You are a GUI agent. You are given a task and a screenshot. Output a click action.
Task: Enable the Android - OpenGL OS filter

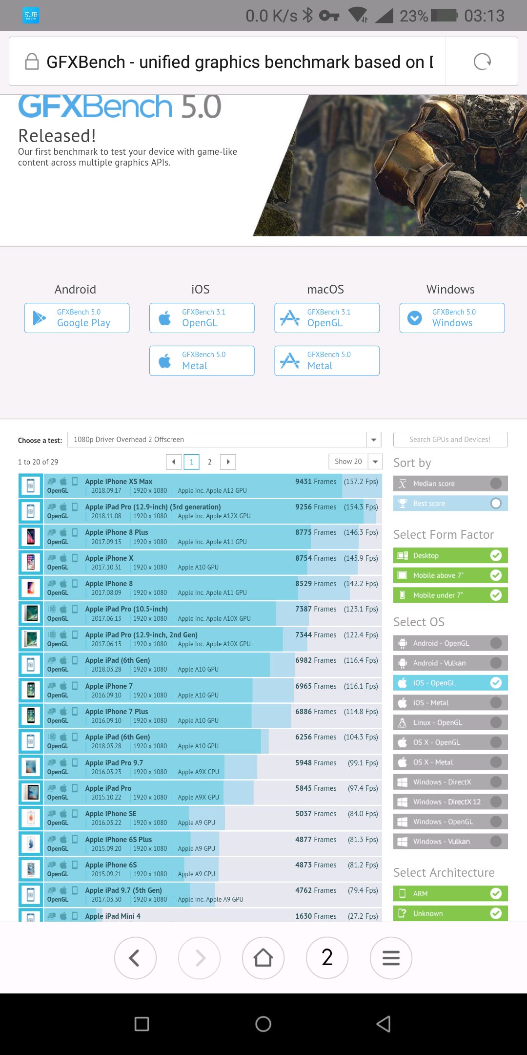coord(450,643)
